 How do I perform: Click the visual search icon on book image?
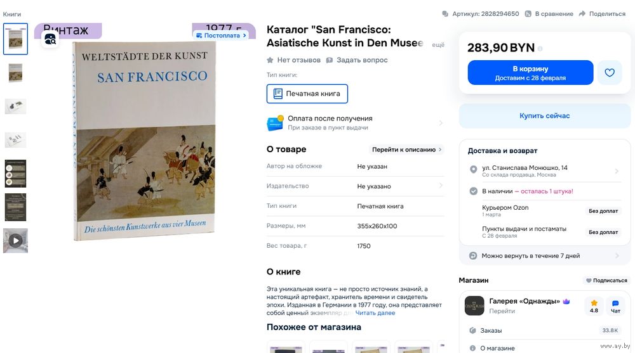[x=51, y=39]
